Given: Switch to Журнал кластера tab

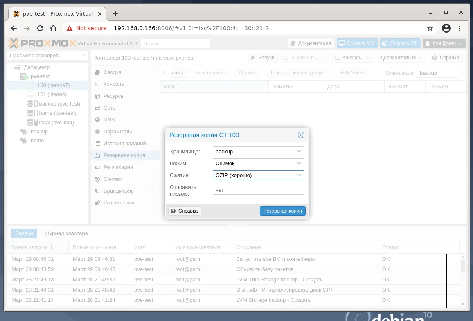Looking at the screenshot, I should point(66,233).
